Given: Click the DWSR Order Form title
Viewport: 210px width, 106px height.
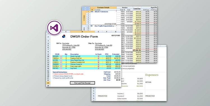Looking at the screenshot, I should pos(84,37).
